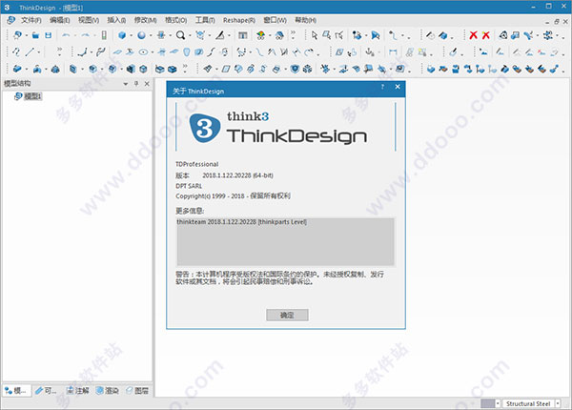Open the 文件(F) menu
The image size is (572, 410).
click(31, 20)
